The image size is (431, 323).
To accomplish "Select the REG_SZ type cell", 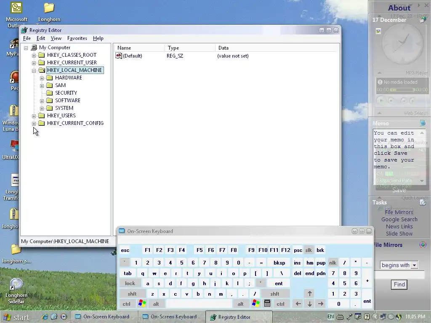I will pyautogui.click(x=175, y=56).
